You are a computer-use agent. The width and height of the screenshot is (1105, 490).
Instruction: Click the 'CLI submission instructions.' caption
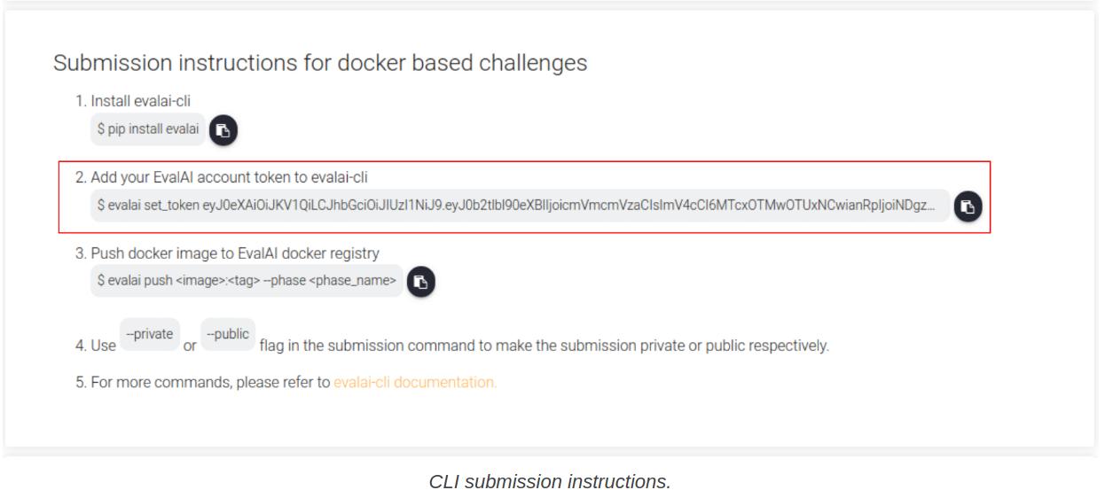(550, 481)
